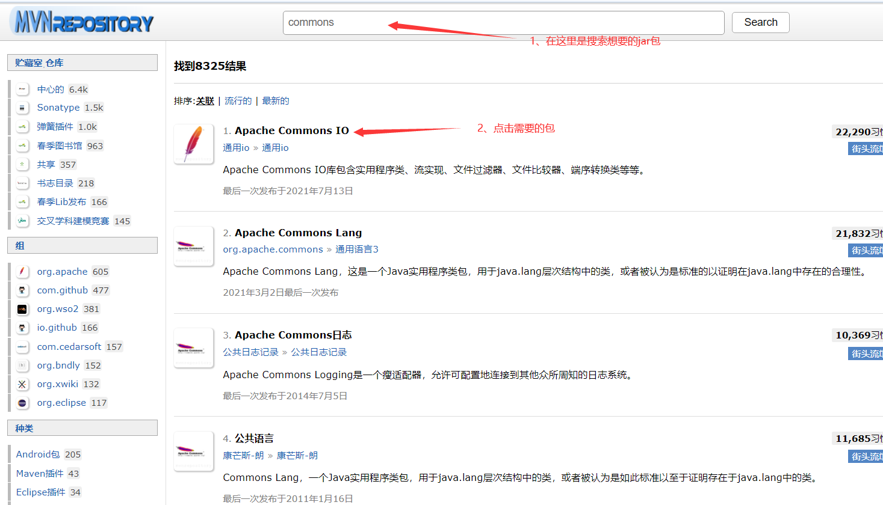Click 公共日志记录 group link of Commons日志
This screenshot has width=883, height=505.
250,352
